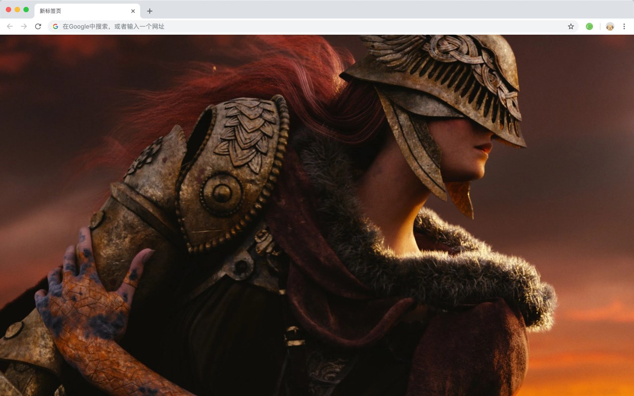Close the 新标签页 tab
The width and height of the screenshot is (634, 396).
[x=133, y=11]
